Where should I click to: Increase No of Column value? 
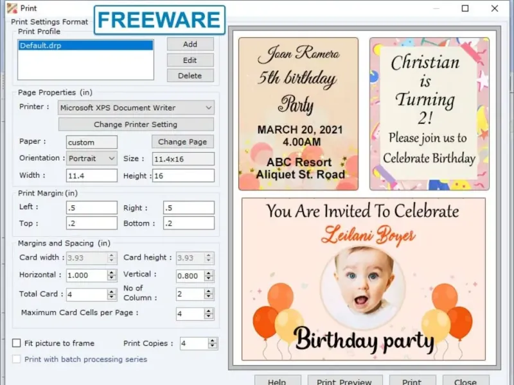tap(208, 291)
